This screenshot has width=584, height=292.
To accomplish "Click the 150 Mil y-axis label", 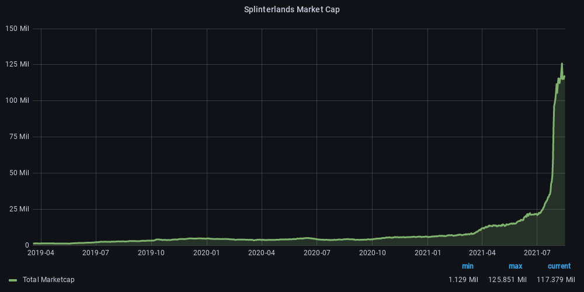I will click(17, 29).
